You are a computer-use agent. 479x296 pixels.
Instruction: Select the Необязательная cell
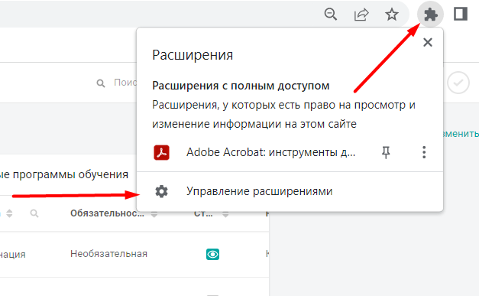108,254
